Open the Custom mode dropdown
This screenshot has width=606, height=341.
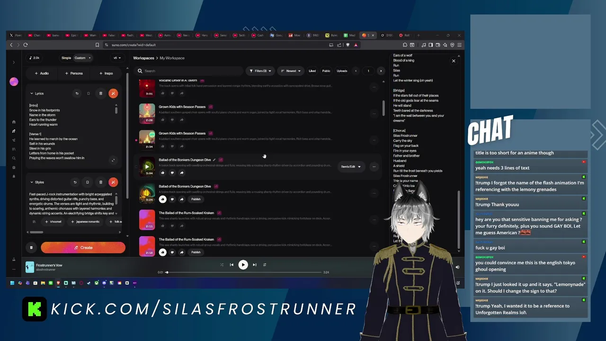82,58
